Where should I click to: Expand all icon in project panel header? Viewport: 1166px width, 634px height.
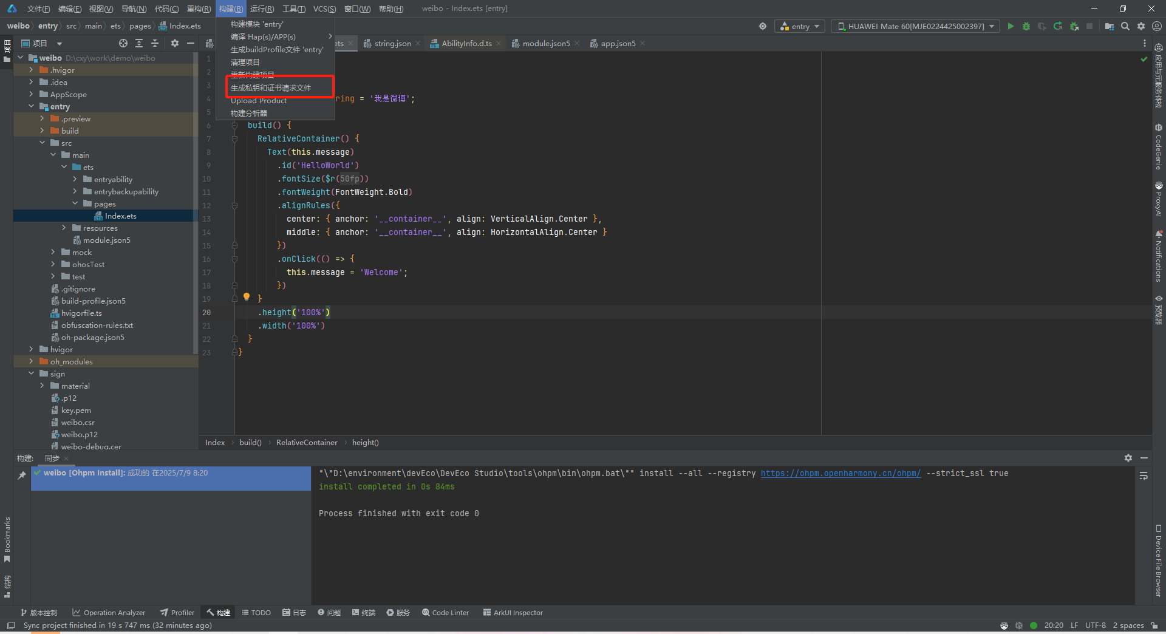coord(139,43)
